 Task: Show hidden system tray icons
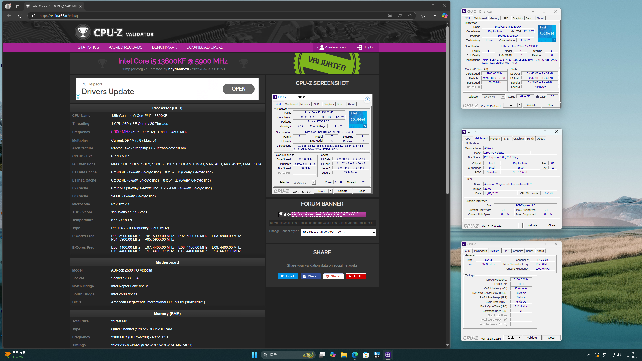[589, 355]
